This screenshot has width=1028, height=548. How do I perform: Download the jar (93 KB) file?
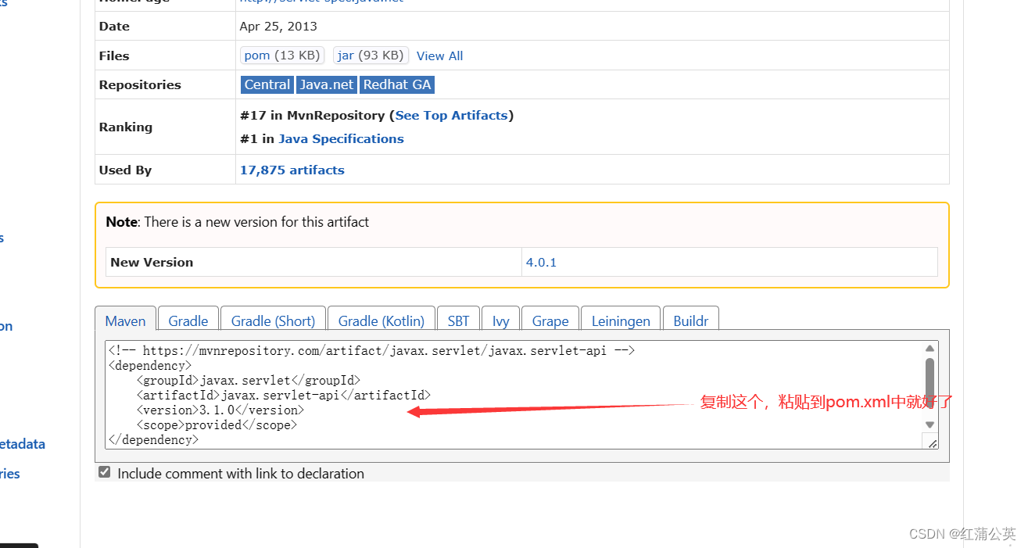pyautogui.click(x=371, y=56)
